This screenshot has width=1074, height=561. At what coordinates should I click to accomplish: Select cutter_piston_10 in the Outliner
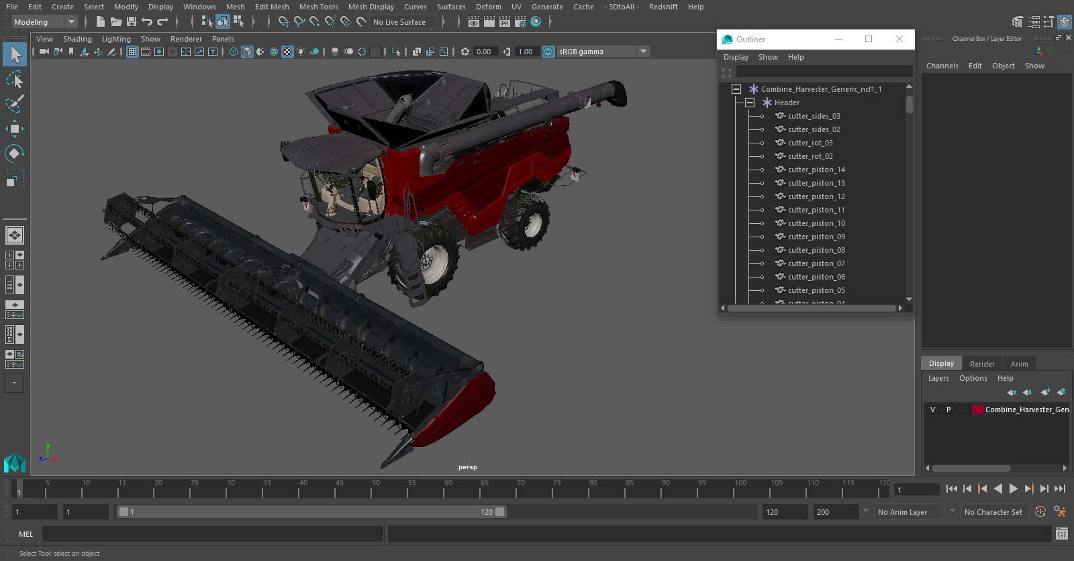[816, 223]
